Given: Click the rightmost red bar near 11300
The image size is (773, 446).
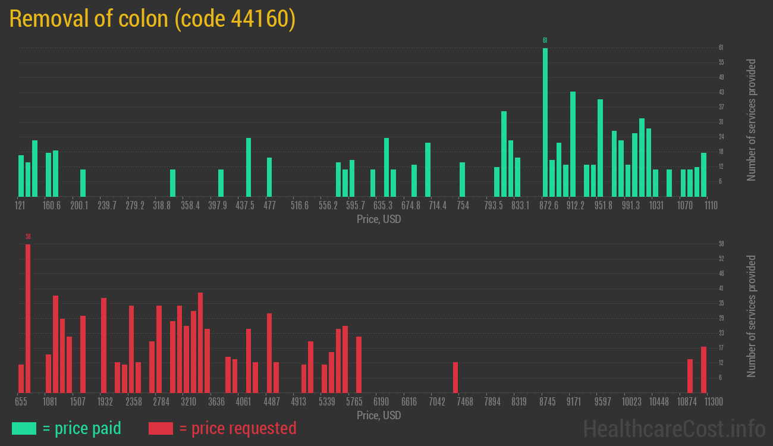Looking at the screenshot, I should coord(703,369).
